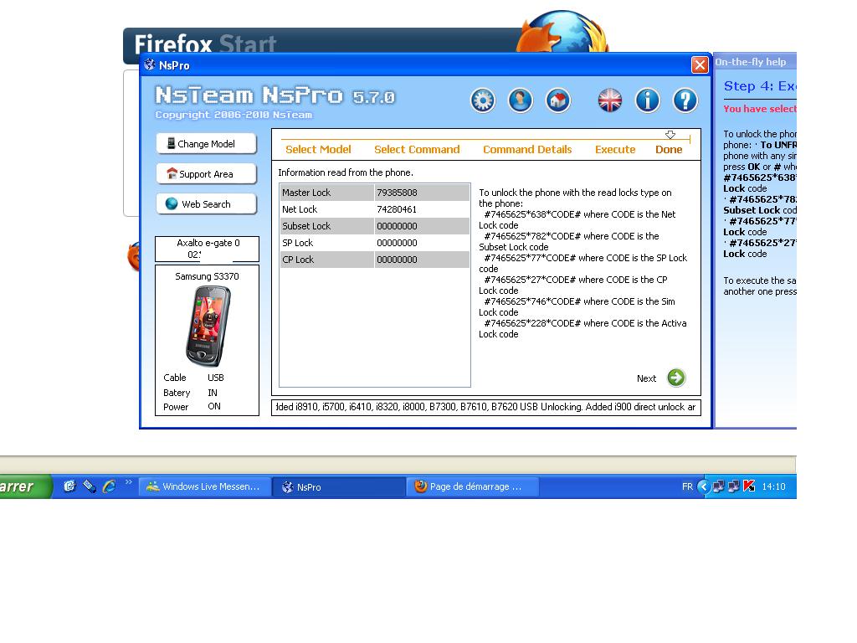The width and height of the screenshot is (857, 643).
Task: Click the Windows Start button
Action: [x=25, y=486]
